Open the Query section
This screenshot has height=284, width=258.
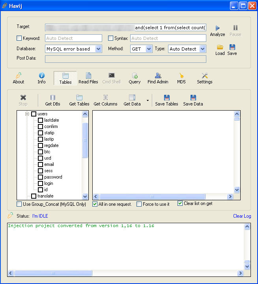135,78
